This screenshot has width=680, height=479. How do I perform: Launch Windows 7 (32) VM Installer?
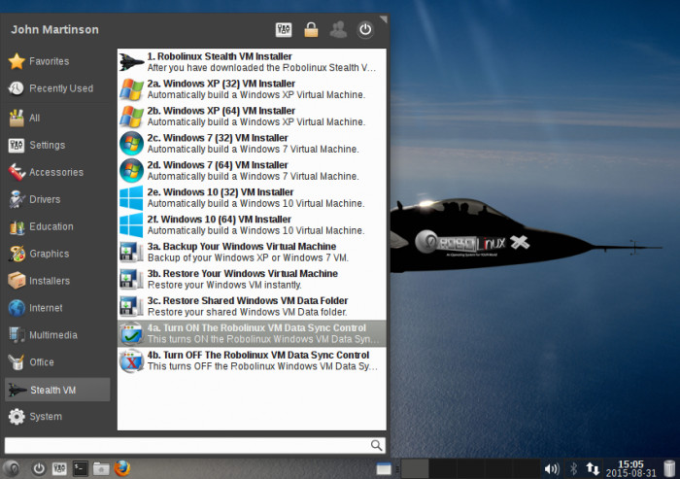[252, 143]
